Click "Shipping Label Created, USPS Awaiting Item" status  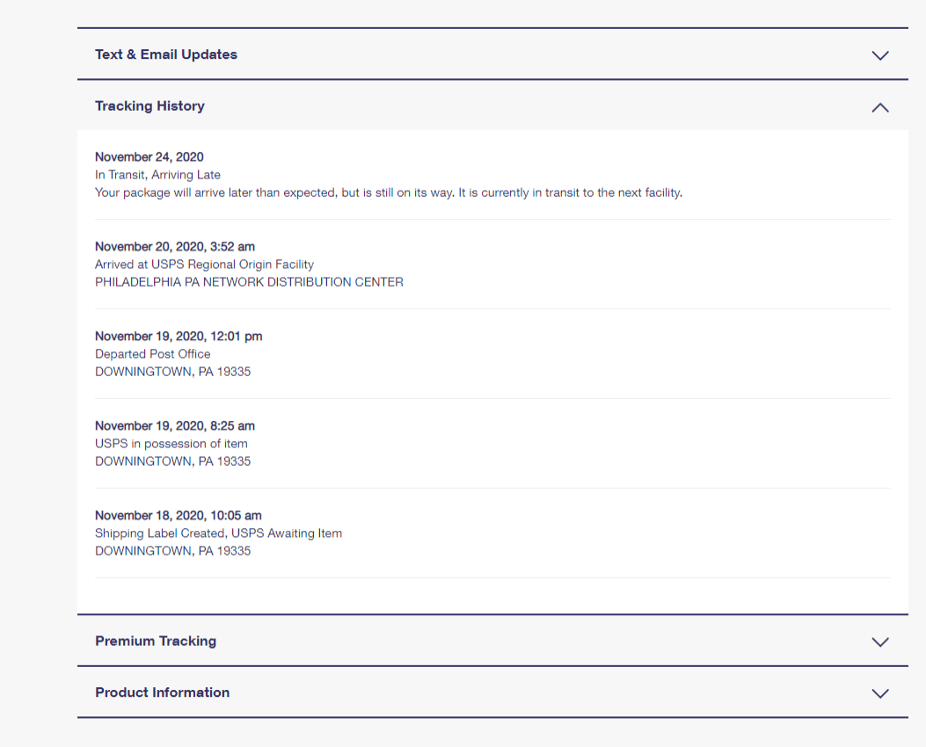click(218, 533)
